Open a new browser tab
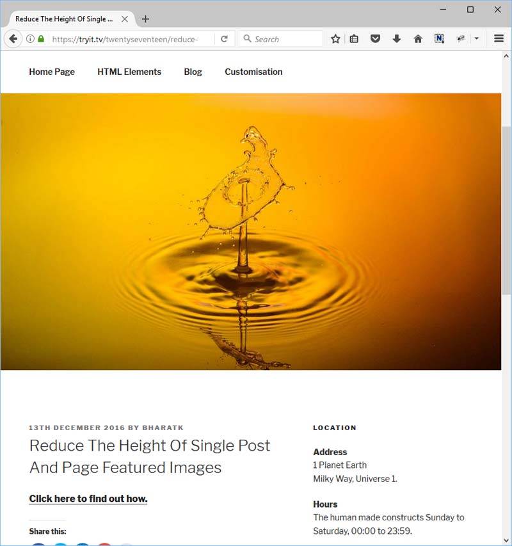This screenshot has height=546, width=512. (x=145, y=19)
